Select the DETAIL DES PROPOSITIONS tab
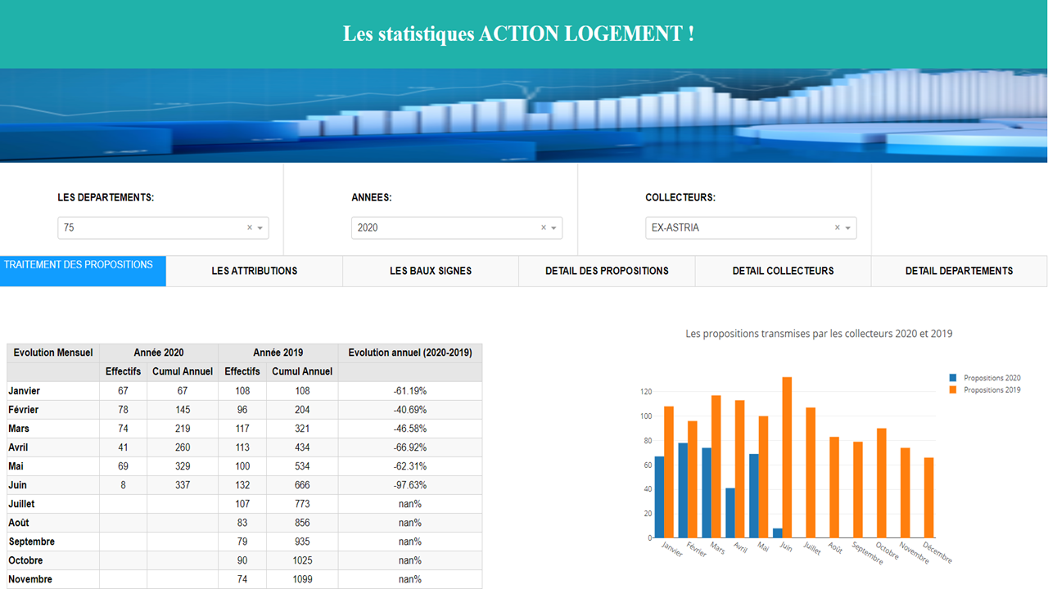The image size is (1048, 589). pyautogui.click(x=606, y=271)
